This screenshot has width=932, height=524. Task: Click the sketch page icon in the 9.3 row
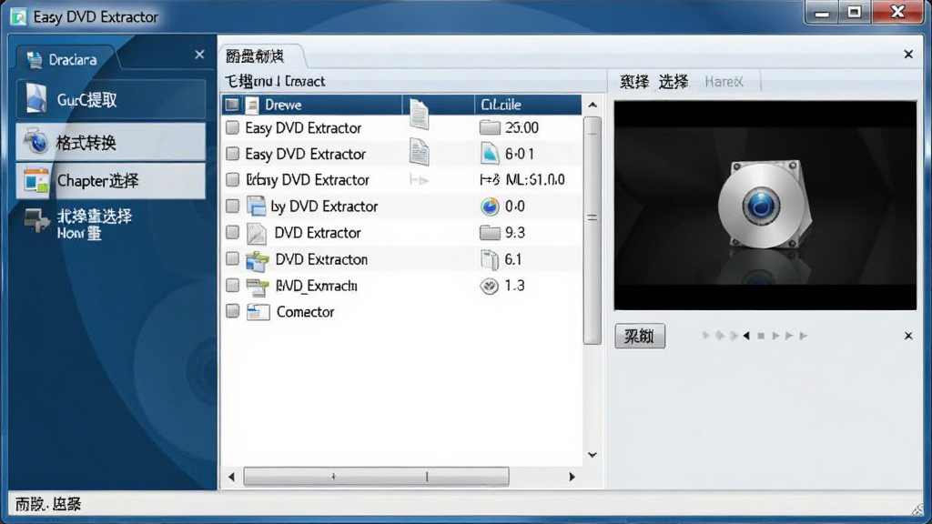(256, 233)
